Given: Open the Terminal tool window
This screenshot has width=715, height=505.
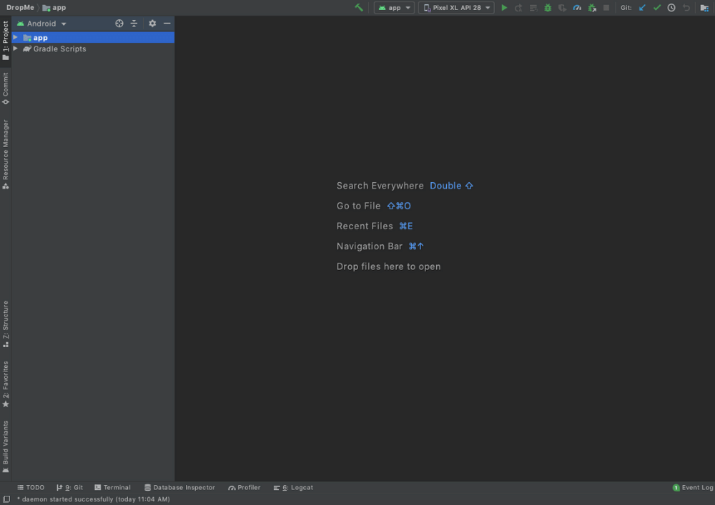Looking at the screenshot, I should [113, 487].
